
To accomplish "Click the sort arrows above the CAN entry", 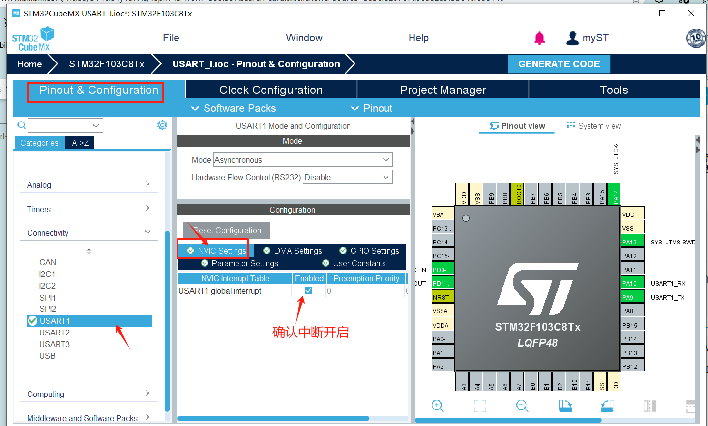I will pyautogui.click(x=88, y=251).
